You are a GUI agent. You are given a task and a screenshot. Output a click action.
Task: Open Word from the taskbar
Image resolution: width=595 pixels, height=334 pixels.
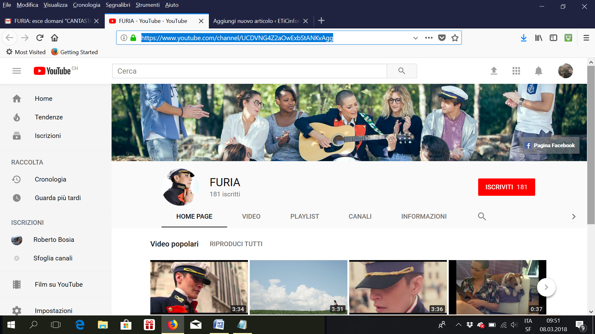[x=219, y=324]
